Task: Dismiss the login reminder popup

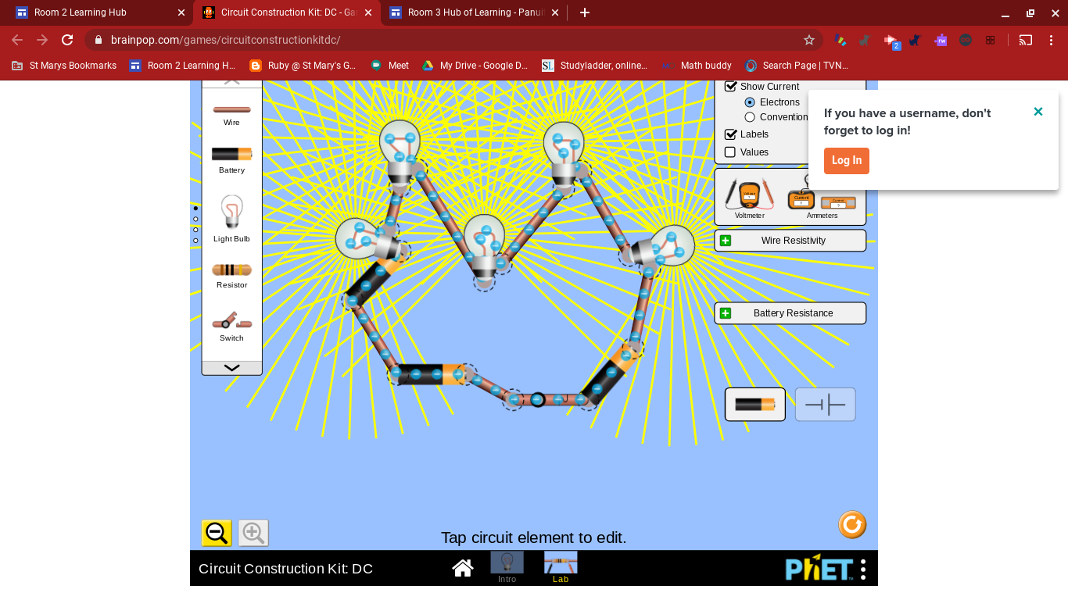Action: pyautogui.click(x=1038, y=112)
